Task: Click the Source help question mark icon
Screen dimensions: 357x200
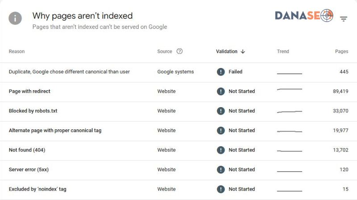Action: click(x=179, y=51)
